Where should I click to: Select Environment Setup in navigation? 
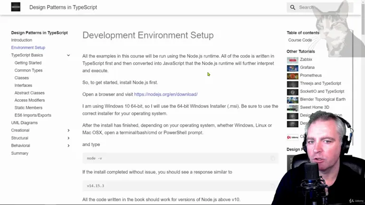click(x=28, y=47)
